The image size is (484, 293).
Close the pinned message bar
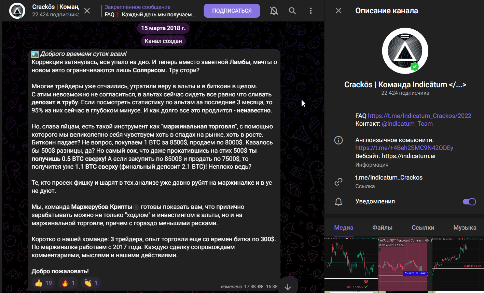click(87, 11)
